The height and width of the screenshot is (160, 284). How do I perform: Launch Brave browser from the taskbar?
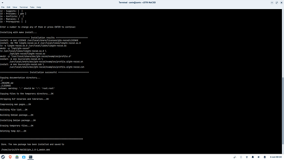pos(10,157)
